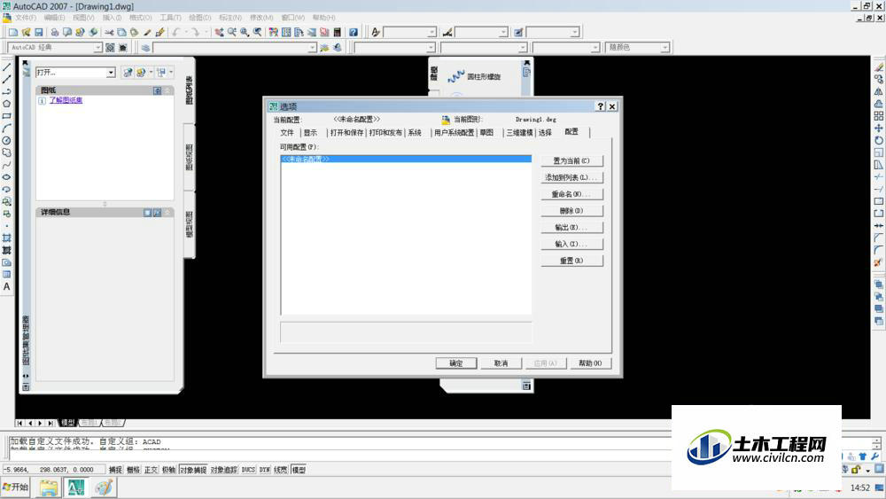
Task: Toggle 对象追踪 object tracking
Action: (224, 470)
